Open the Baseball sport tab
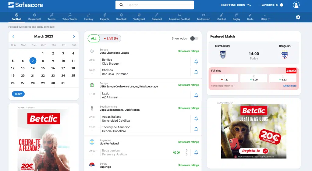The width and height of the screenshot is (312, 171). [x=157, y=17]
